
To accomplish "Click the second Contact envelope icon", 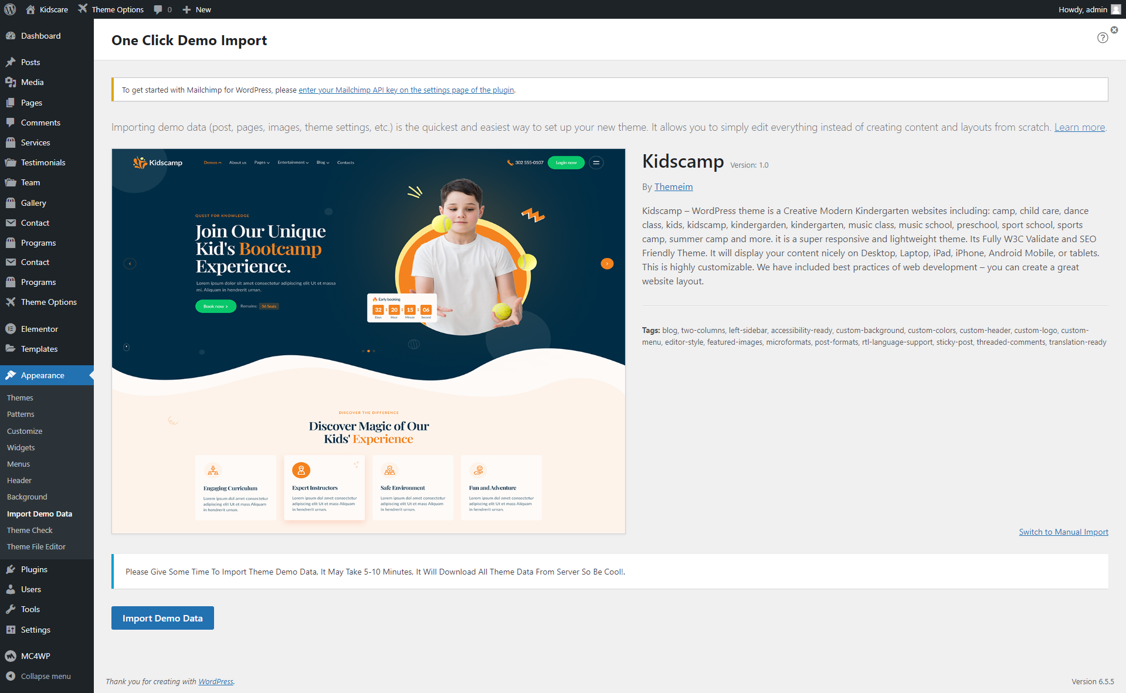I will [11, 262].
